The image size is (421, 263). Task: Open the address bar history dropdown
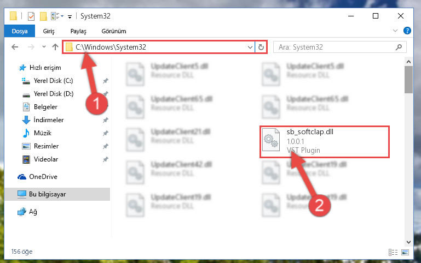pyautogui.click(x=250, y=47)
